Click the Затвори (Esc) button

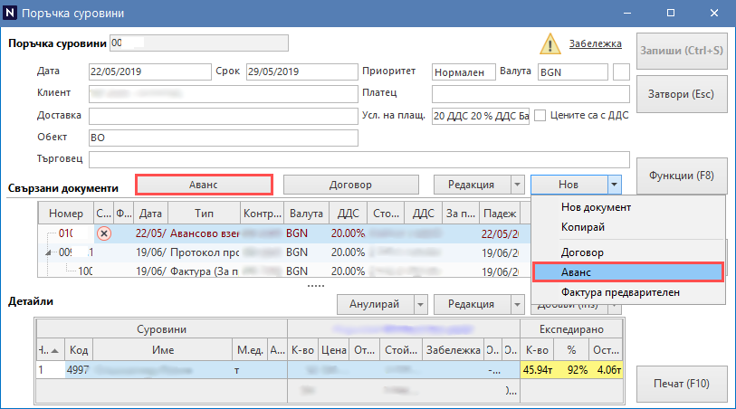[682, 94]
